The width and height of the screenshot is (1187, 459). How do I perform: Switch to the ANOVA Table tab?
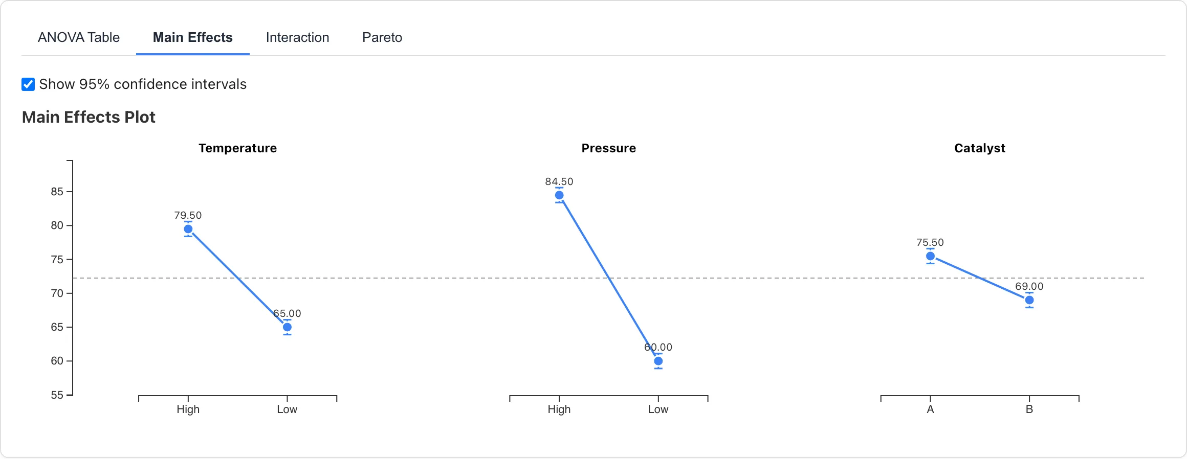coord(78,37)
